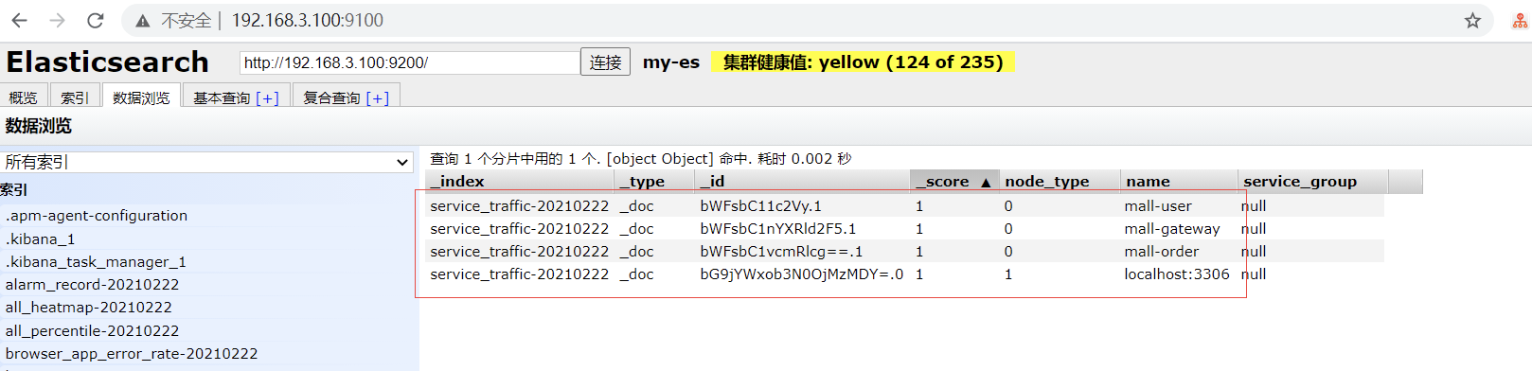Open the mall-user result row
Viewport: 1532px width, 371px height.
(904, 205)
